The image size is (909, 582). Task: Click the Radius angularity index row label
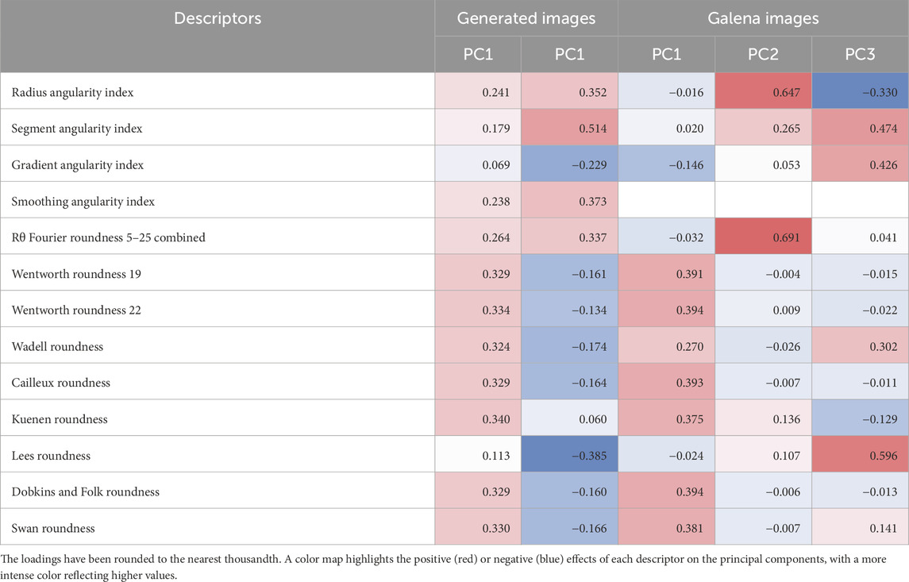(72, 93)
